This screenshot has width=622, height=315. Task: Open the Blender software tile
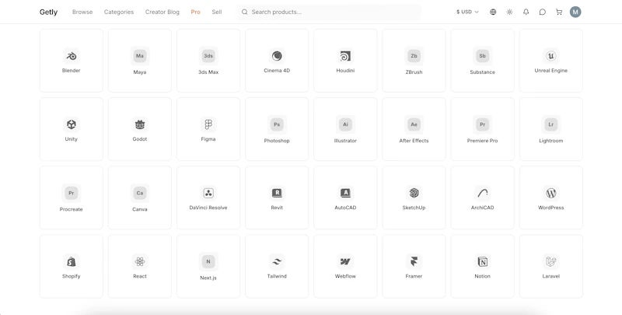click(72, 61)
